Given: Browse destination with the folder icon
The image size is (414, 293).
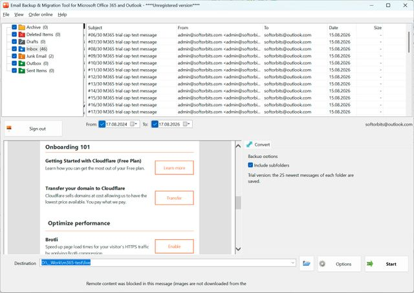Looking at the screenshot, I should [x=307, y=263].
